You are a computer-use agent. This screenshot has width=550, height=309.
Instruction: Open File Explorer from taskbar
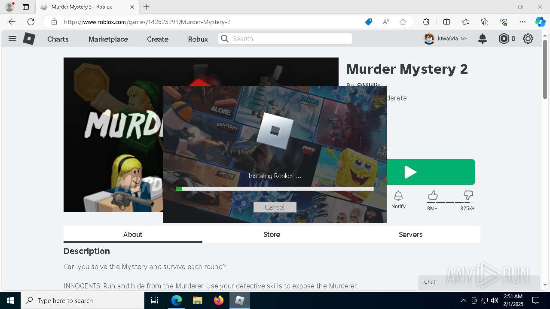[x=197, y=300]
